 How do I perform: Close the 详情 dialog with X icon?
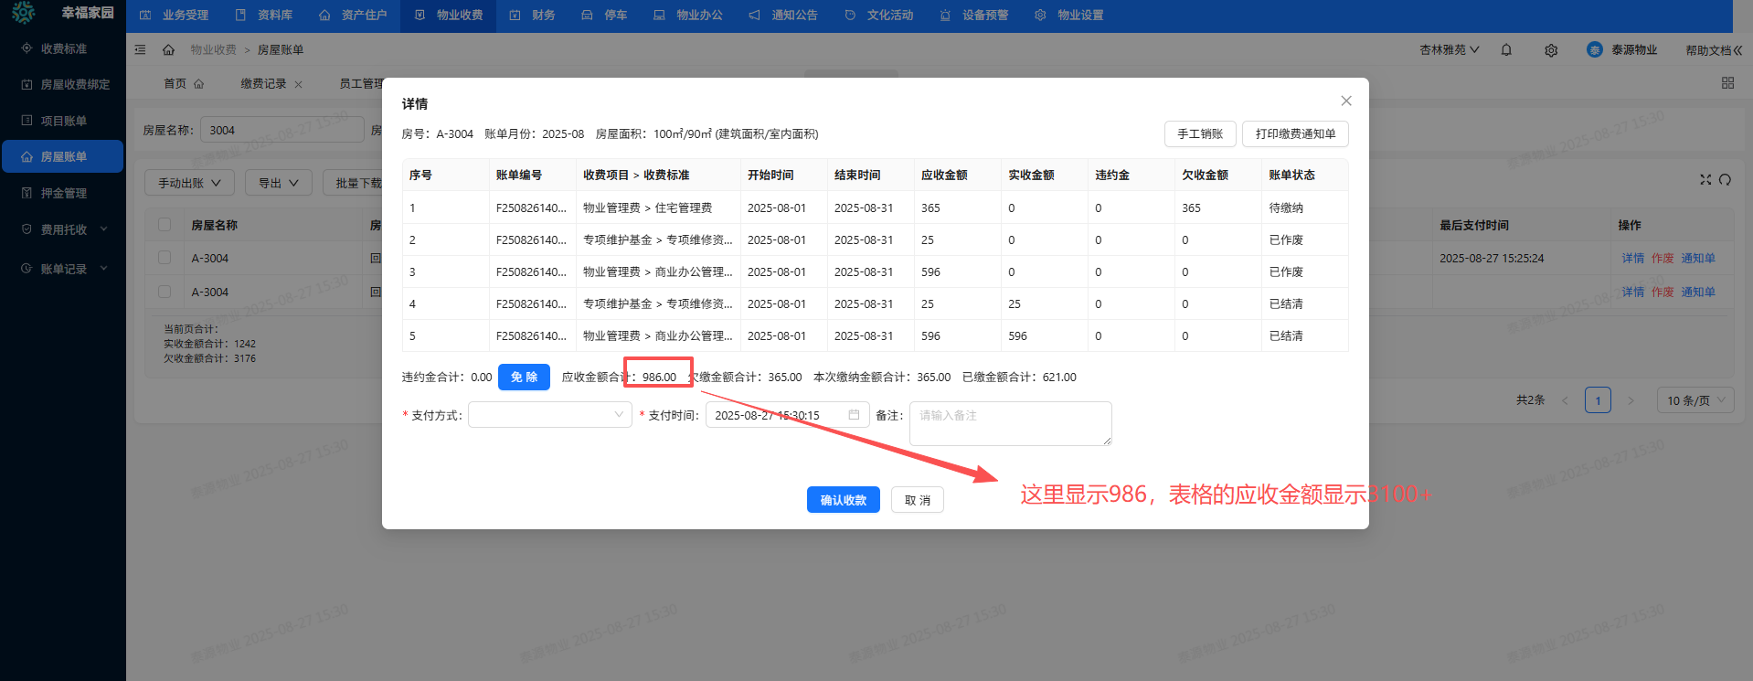[1345, 101]
